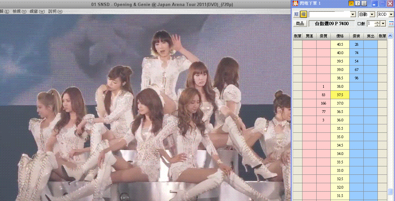This screenshot has width=395, height=201.
Task: Open the 說明(H) menu in video player
Action: [x=55, y=11]
